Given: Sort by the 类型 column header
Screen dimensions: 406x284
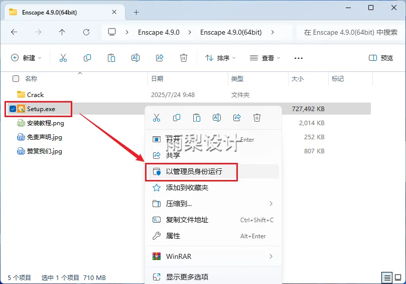Looking at the screenshot, I should (237, 78).
